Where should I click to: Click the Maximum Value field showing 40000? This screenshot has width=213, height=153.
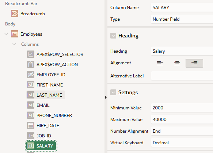pyautogui.click(x=182, y=119)
